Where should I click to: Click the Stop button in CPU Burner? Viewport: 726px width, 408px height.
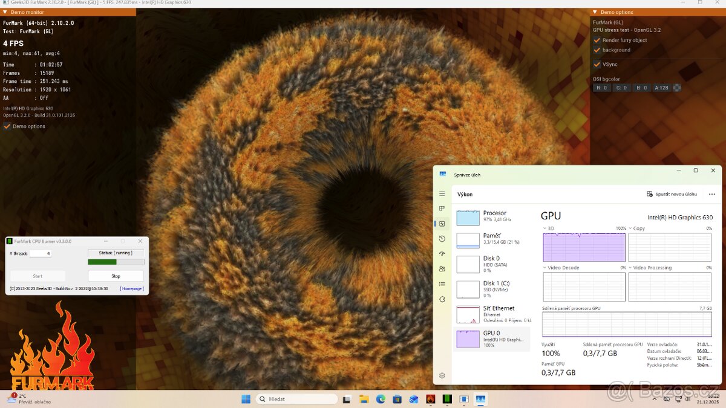116,276
